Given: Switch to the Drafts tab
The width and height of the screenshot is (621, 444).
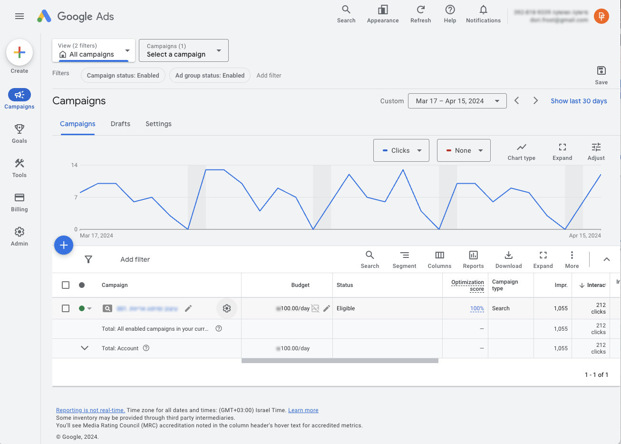Looking at the screenshot, I should (120, 124).
